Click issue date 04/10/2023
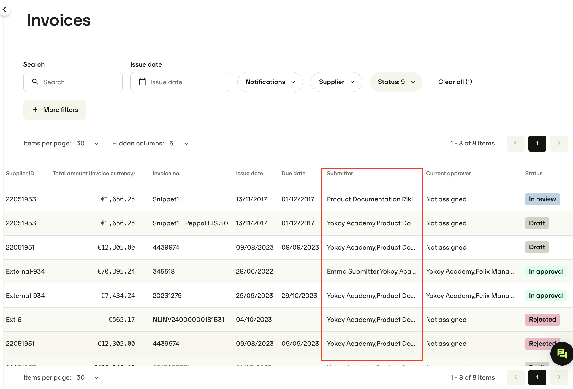 [x=254, y=320]
